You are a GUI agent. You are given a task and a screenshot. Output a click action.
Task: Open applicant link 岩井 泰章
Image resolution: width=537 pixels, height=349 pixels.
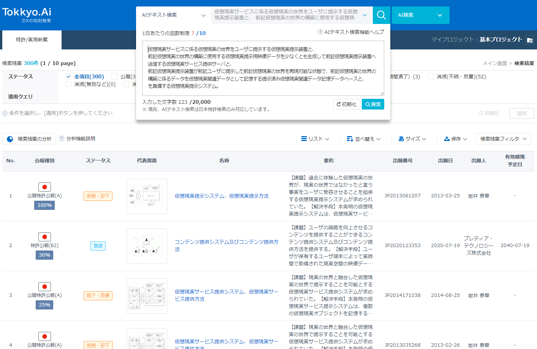[x=478, y=195]
